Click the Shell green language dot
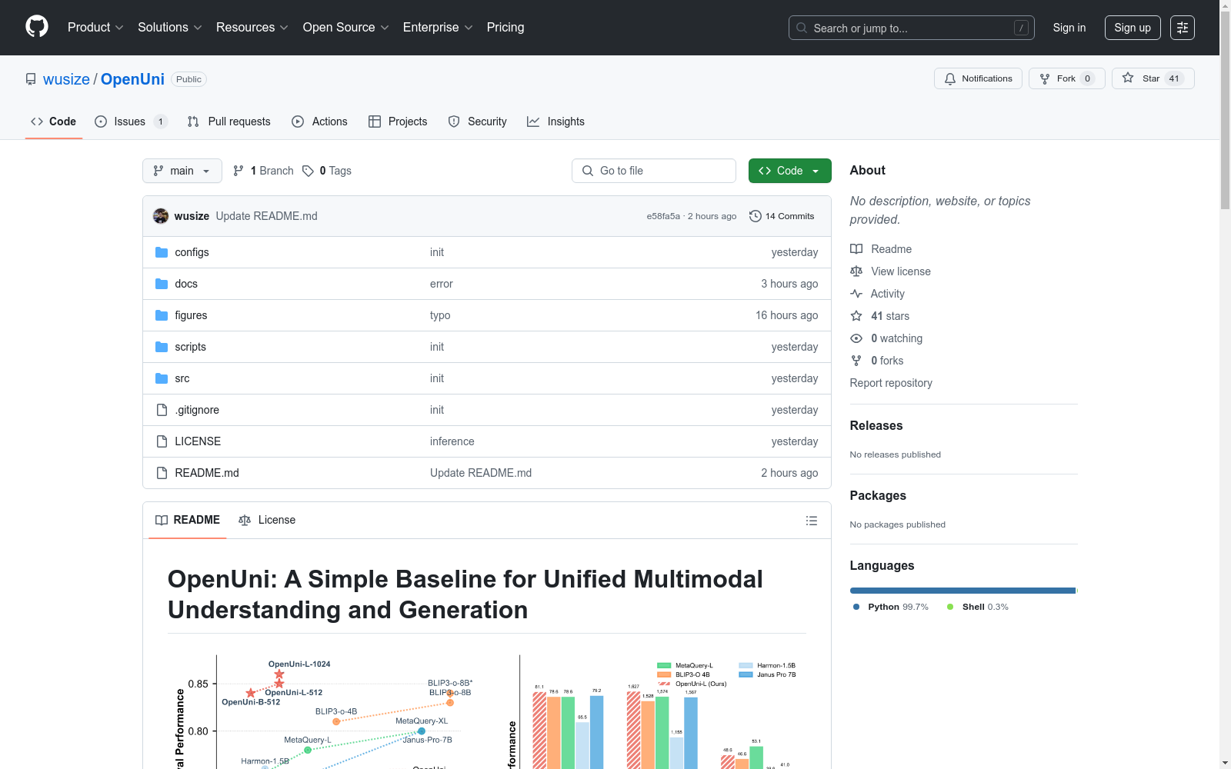Image resolution: width=1231 pixels, height=769 pixels. click(950, 607)
